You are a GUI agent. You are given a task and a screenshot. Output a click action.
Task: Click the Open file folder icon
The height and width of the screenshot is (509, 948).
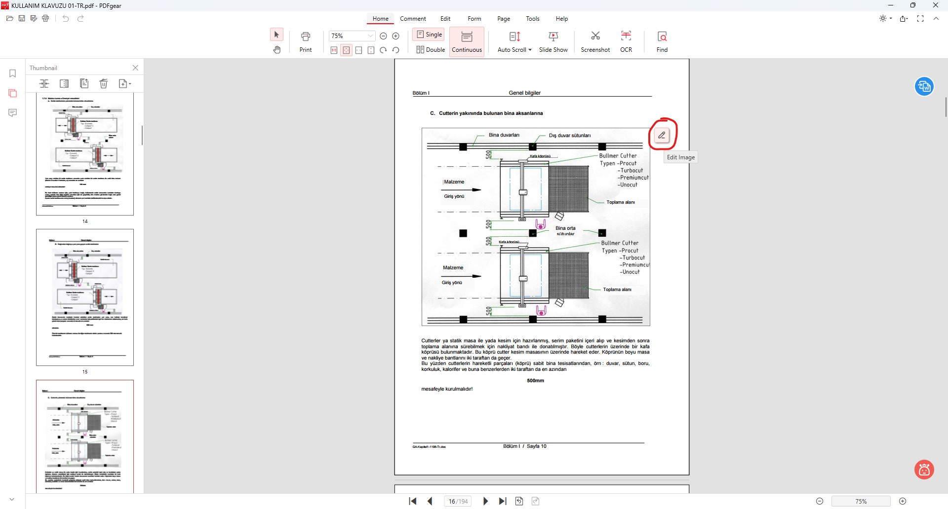click(x=10, y=18)
